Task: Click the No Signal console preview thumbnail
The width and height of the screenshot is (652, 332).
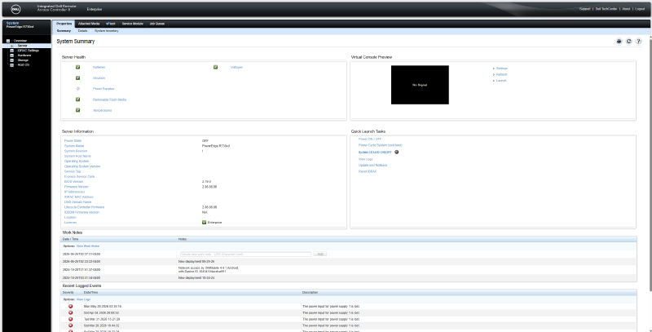Action: pyautogui.click(x=420, y=85)
